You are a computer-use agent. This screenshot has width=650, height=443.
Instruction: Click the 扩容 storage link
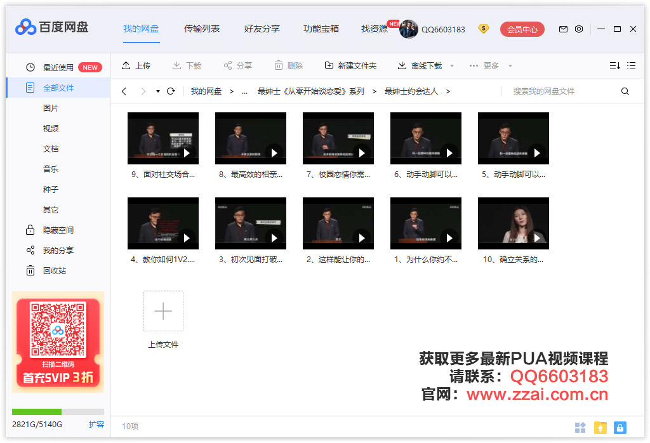96,425
